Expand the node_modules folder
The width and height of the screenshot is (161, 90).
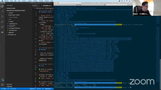(13, 17)
